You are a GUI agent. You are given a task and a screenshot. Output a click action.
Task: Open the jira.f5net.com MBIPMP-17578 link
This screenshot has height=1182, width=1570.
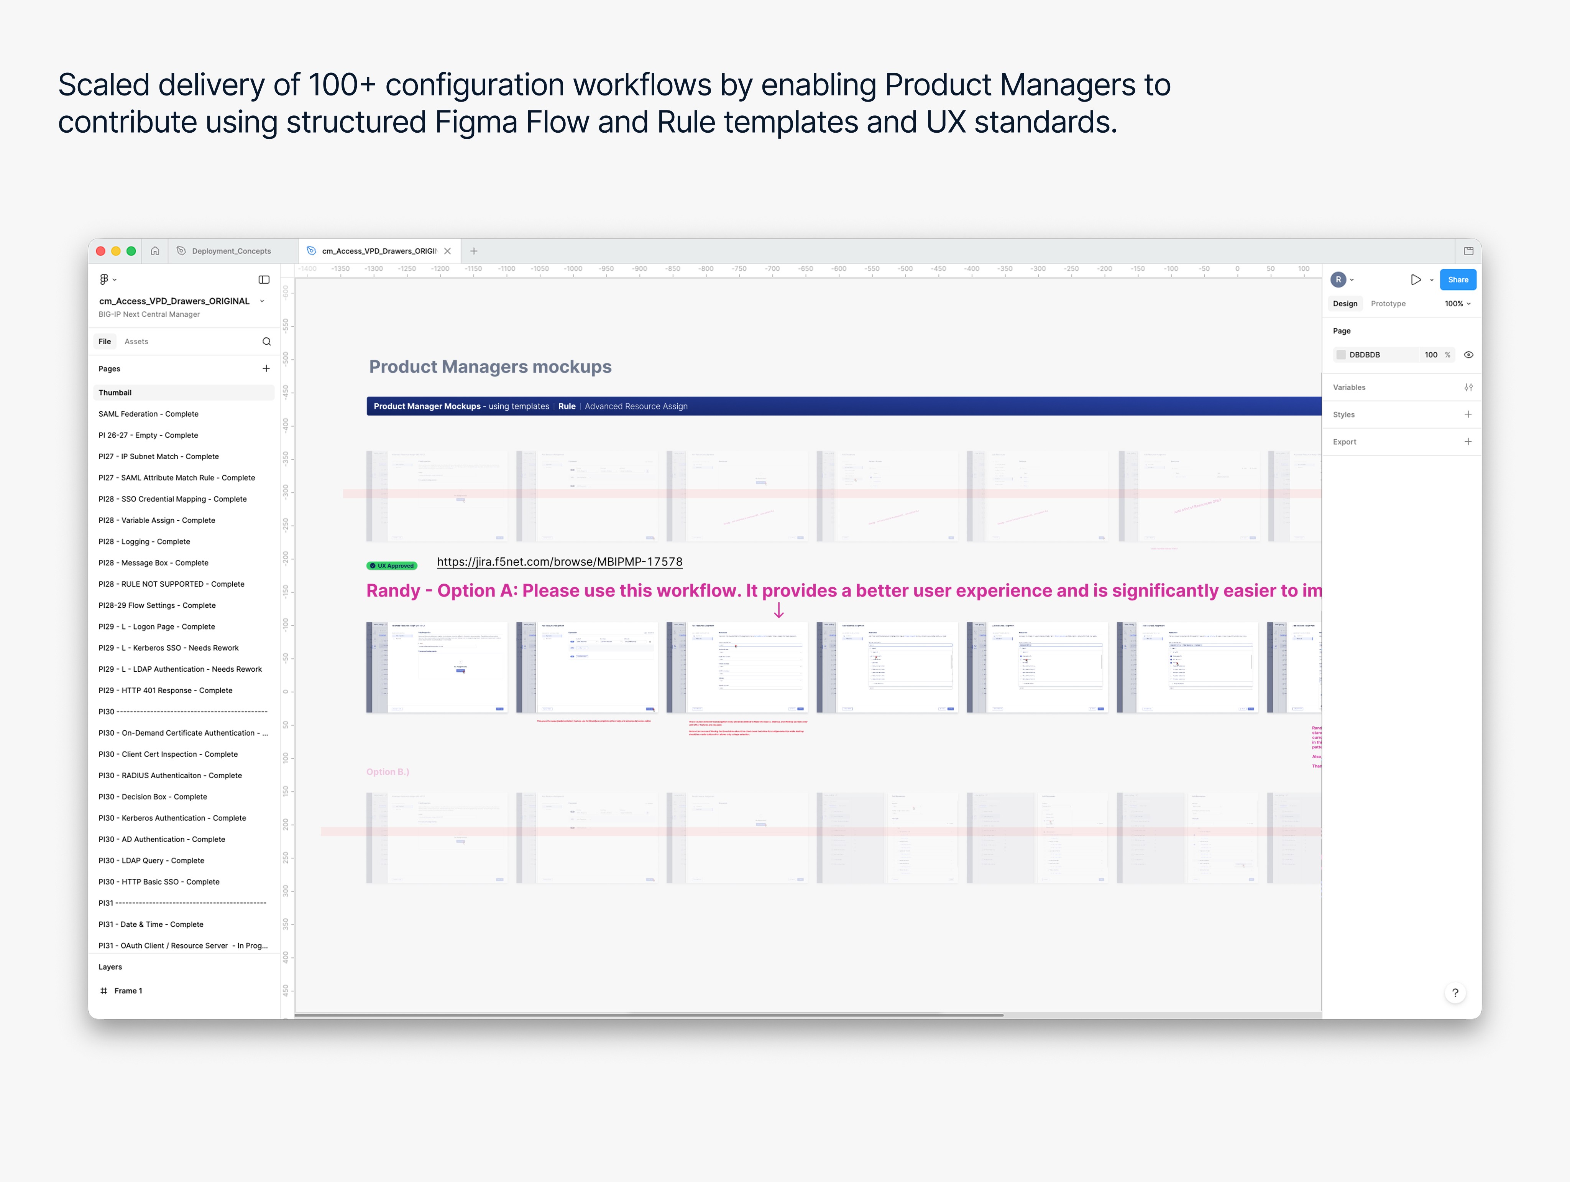point(559,562)
